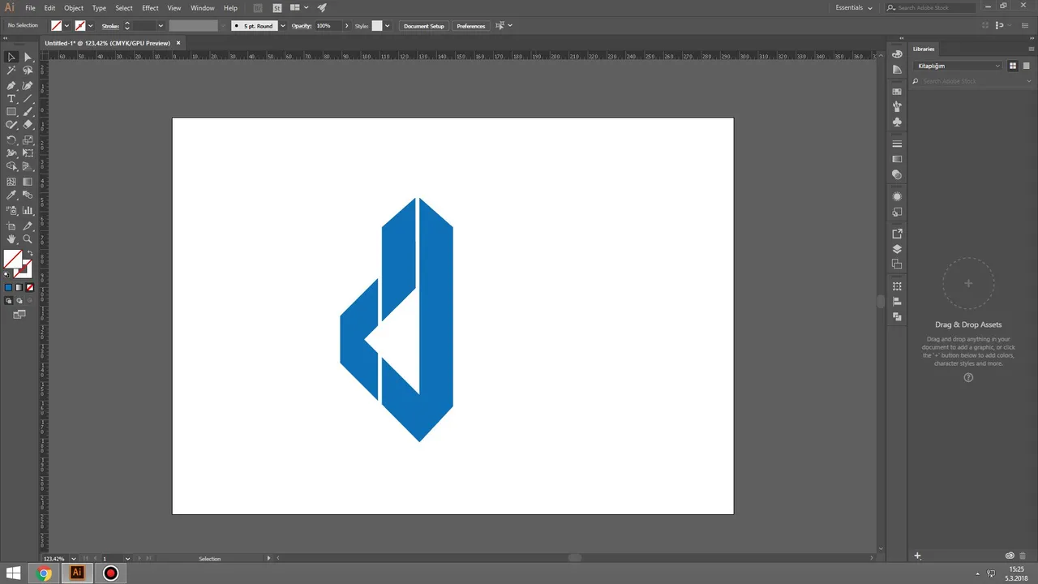
Task: Open the Type menu
Action: coord(99,8)
